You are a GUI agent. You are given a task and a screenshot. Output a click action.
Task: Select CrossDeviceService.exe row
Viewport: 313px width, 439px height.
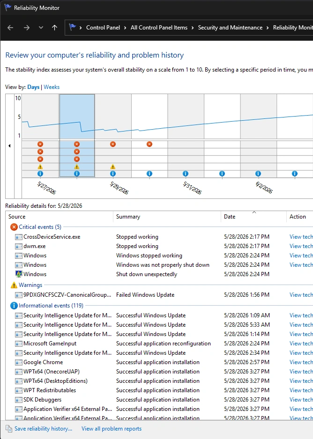[159, 237]
